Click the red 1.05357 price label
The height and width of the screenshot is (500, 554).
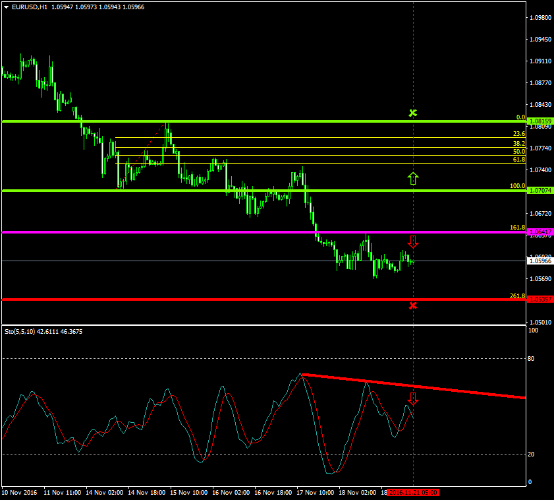point(540,299)
